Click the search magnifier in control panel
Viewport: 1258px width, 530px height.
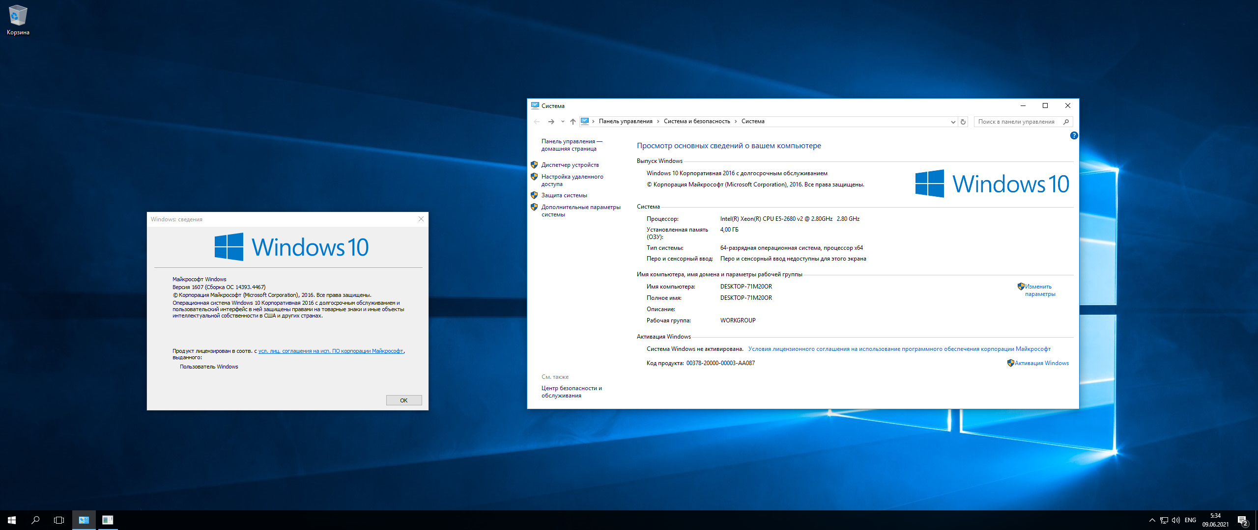(x=1066, y=122)
